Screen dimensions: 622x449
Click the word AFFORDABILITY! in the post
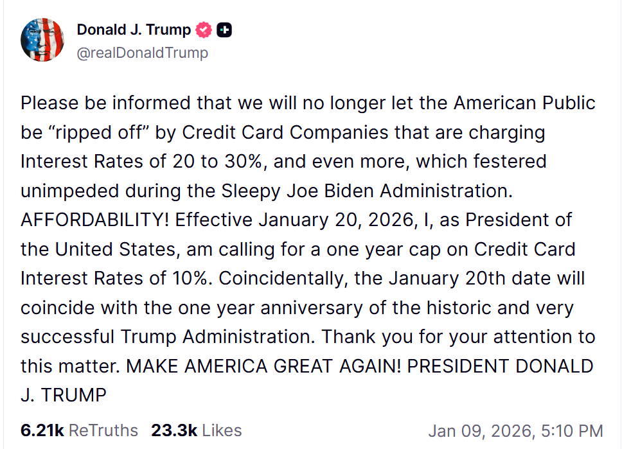pyautogui.click(x=95, y=220)
